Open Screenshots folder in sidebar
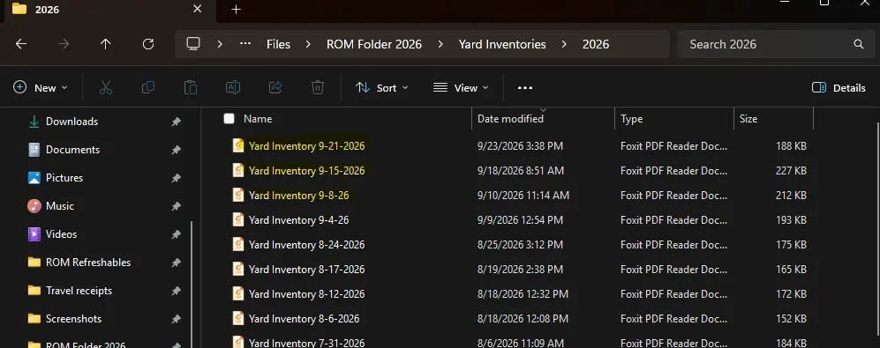The image size is (880, 348). point(73,319)
